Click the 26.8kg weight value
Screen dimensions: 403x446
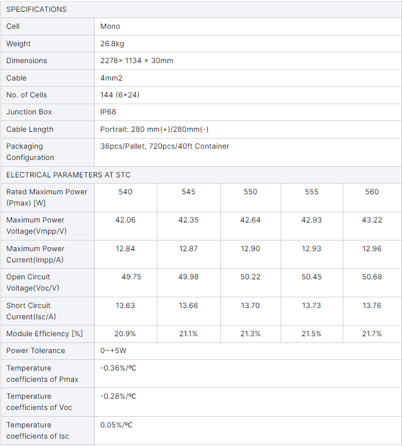112,44
